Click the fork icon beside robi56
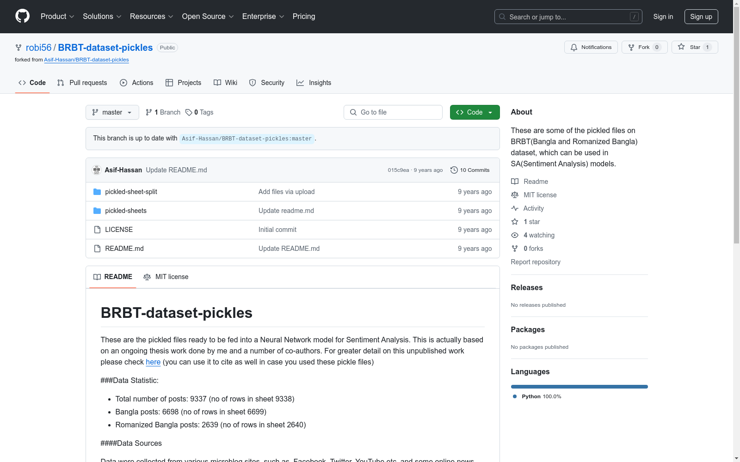Viewport: 740px width, 462px height. click(18, 48)
